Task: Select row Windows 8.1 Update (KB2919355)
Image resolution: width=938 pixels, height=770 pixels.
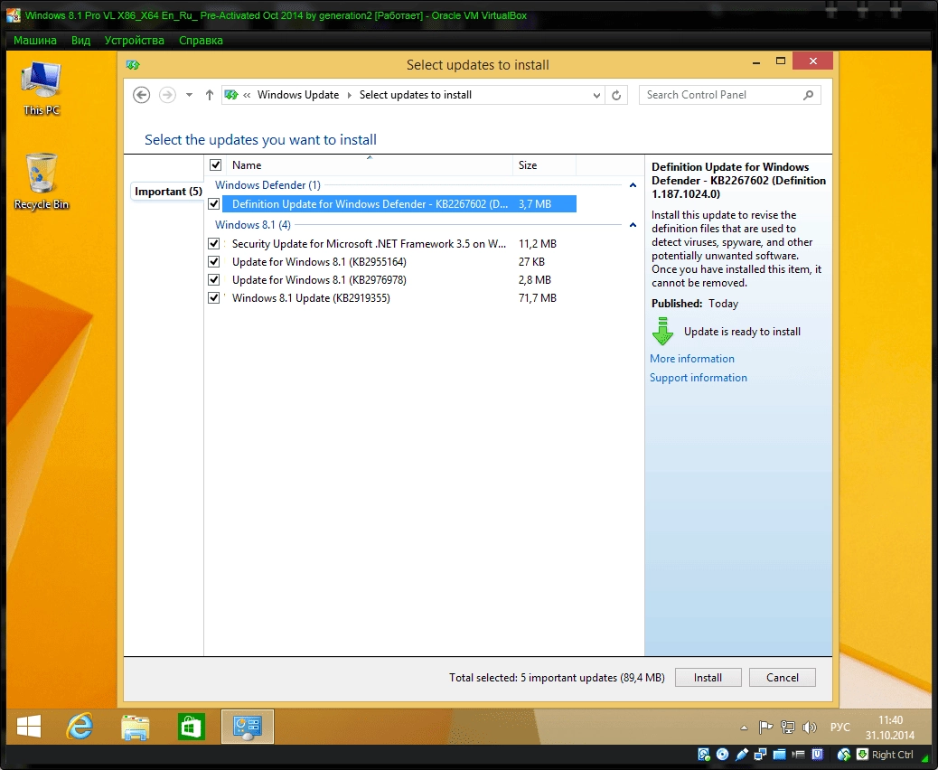Action: click(x=394, y=298)
